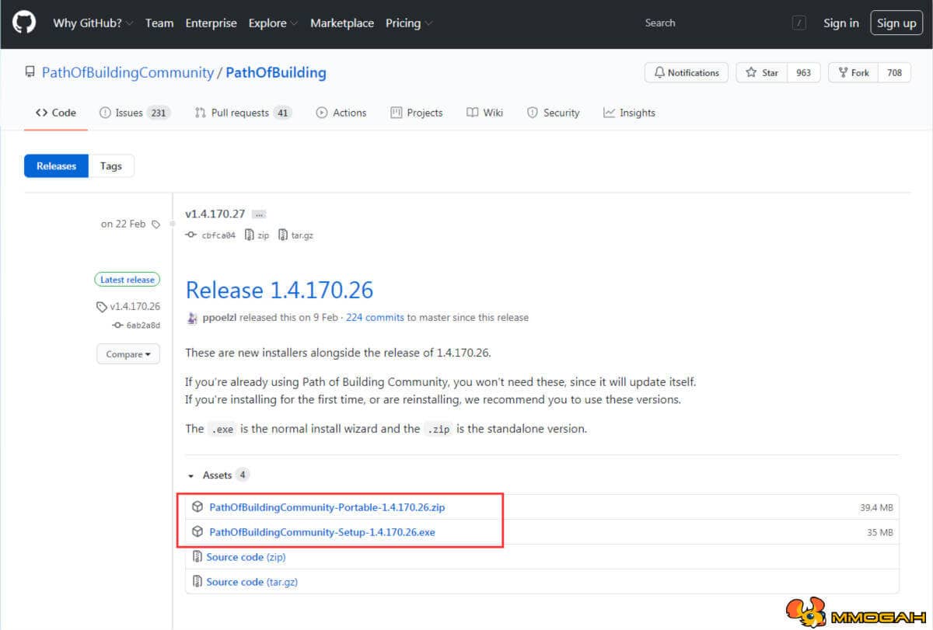Switch to the Pull requests tab
The image size is (933, 630).
(243, 113)
